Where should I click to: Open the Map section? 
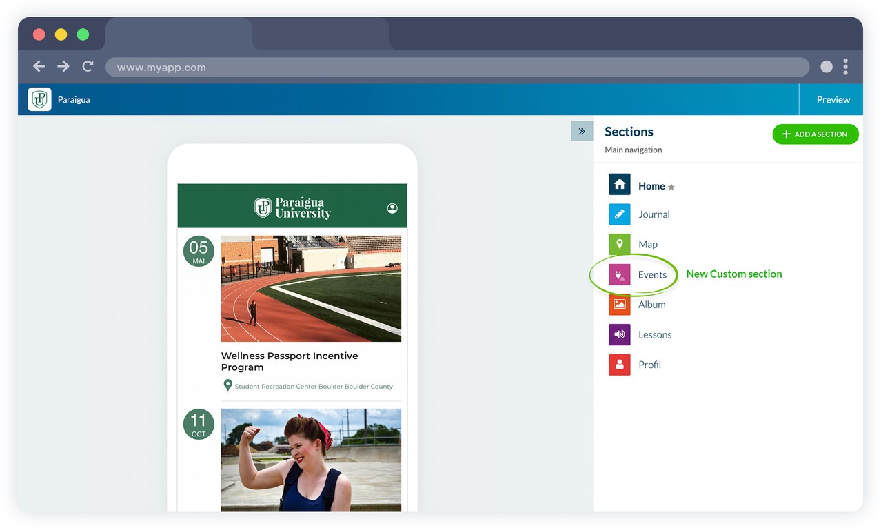point(648,244)
